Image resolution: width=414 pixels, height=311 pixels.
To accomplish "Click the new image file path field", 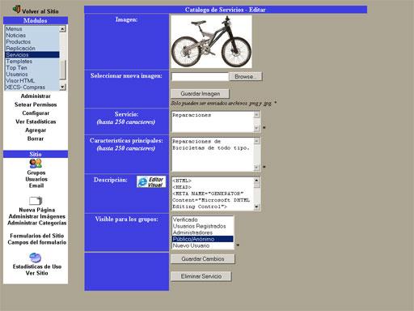I will pos(200,77).
